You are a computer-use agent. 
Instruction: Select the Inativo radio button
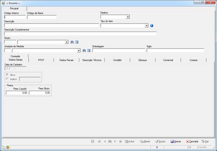pyautogui.click(x=7, y=79)
